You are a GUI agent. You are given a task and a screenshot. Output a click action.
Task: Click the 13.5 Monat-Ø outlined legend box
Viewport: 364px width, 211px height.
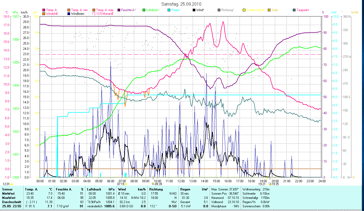94,13
